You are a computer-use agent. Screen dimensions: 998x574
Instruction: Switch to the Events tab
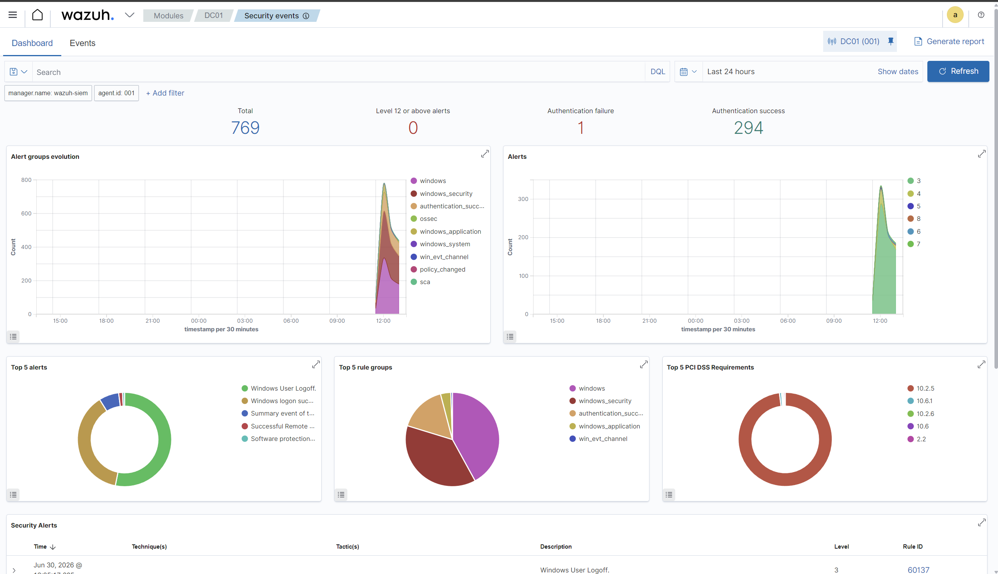pyautogui.click(x=82, y=43)
